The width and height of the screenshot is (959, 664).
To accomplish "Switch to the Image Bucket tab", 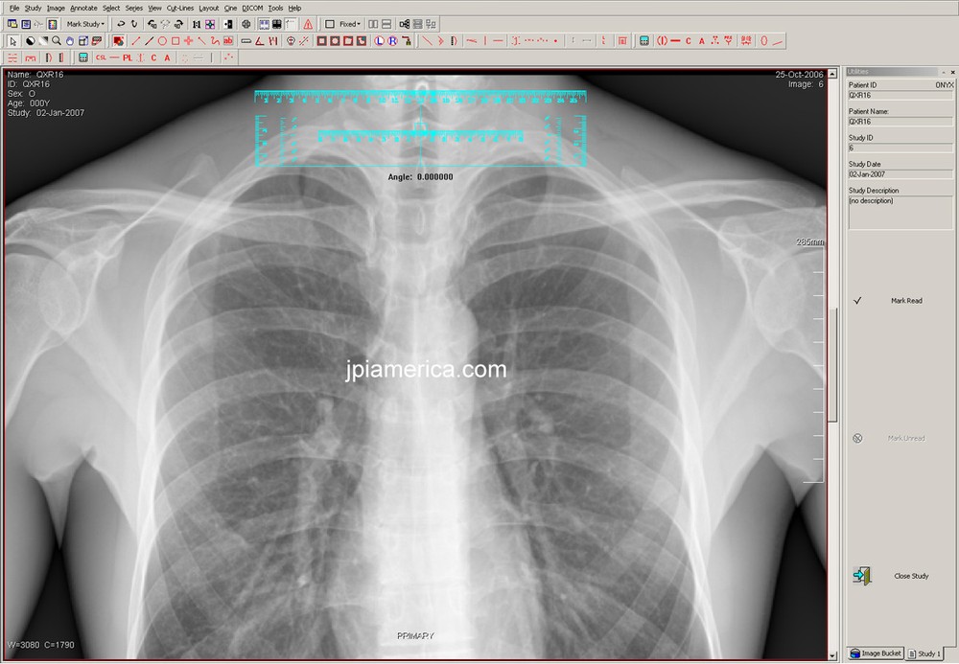I will [876, 653].
